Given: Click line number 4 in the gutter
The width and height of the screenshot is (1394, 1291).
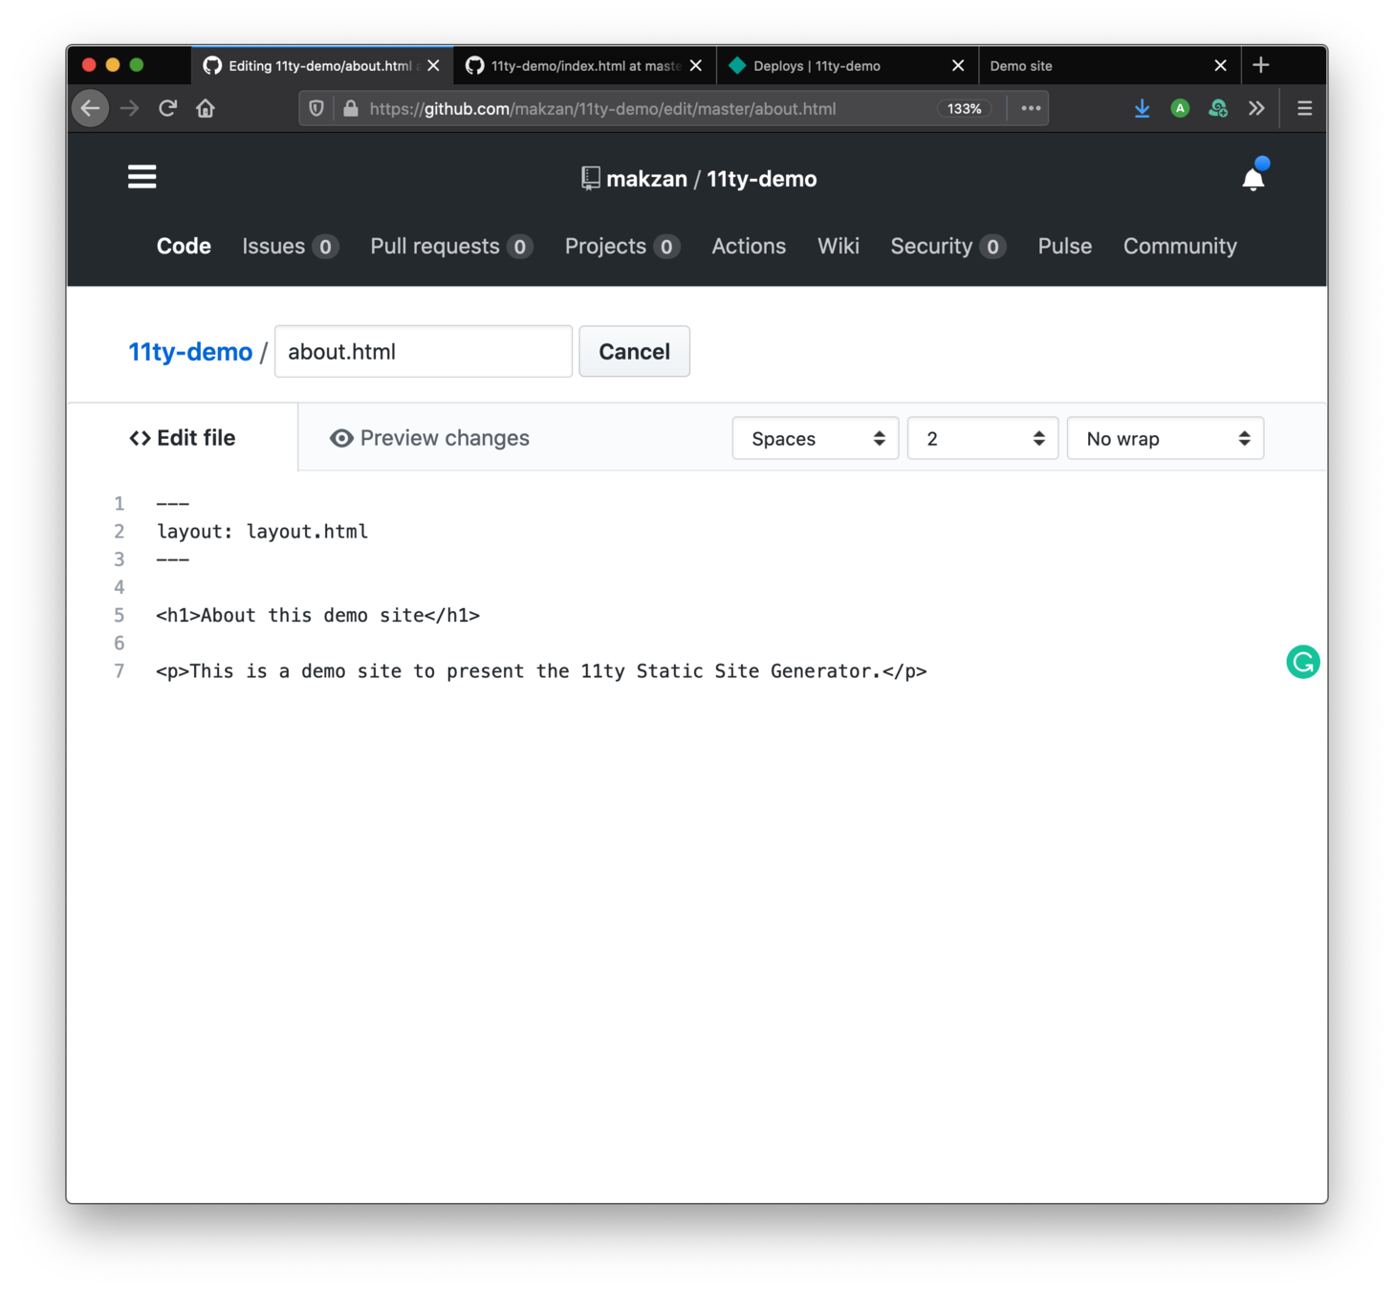Looking at the screenshot, I should pyautogui.click(x=120, y=587).
